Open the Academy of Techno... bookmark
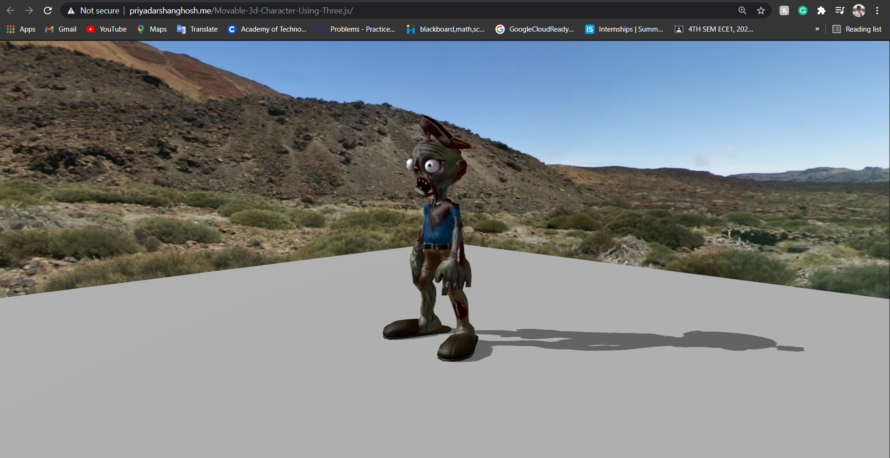Image resolution: width=890 pixels, height=458 pixels. (267, 29)
